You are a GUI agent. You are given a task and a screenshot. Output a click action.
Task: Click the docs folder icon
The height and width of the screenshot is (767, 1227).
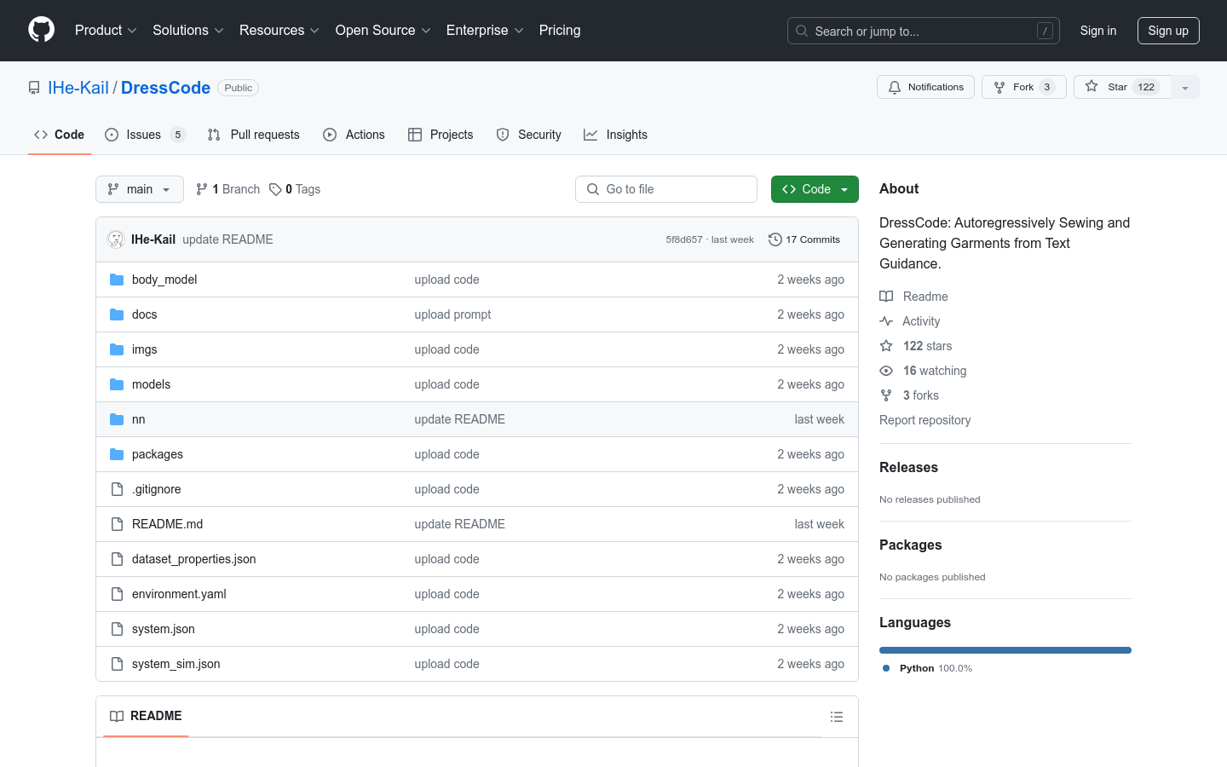coord(117,314)
